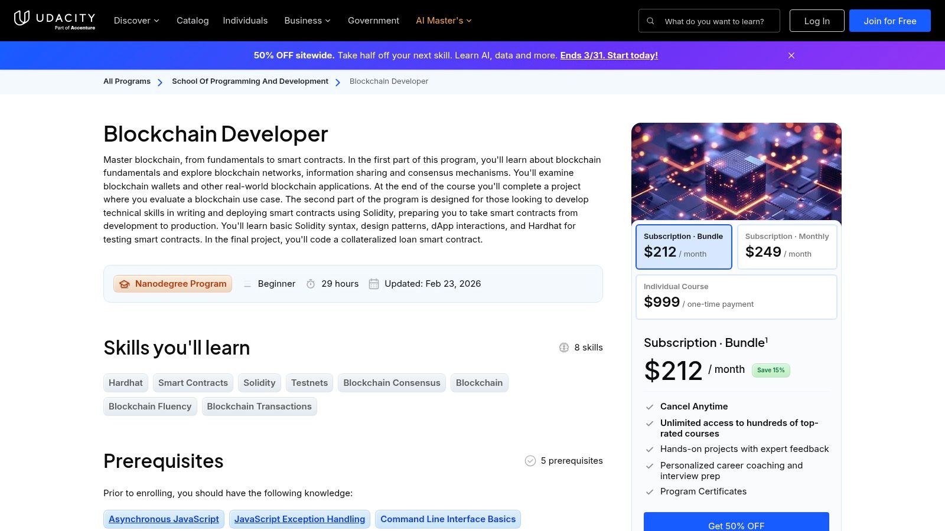
Task: Click the clock icon beside 29 hours
Action: coord(311,284)
